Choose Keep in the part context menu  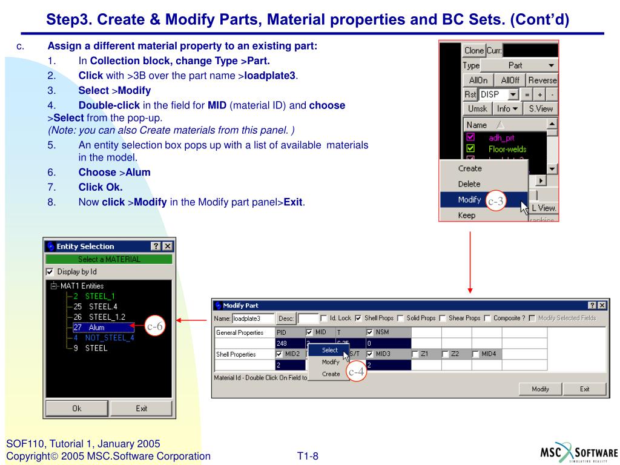click(x=484, y=215)
